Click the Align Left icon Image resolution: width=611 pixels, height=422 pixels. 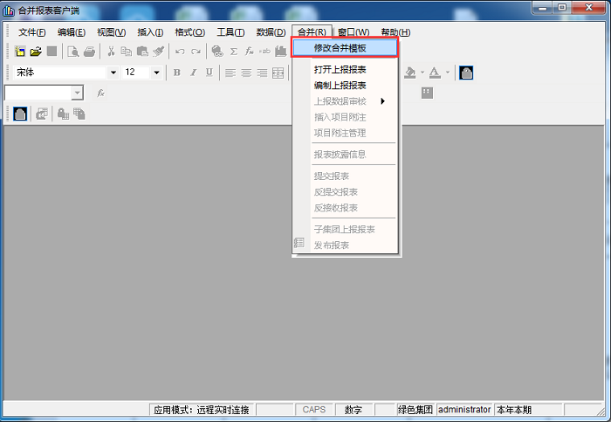tap(230, 73)
